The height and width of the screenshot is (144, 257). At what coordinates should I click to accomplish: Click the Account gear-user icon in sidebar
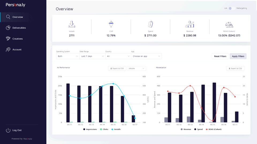8,50
